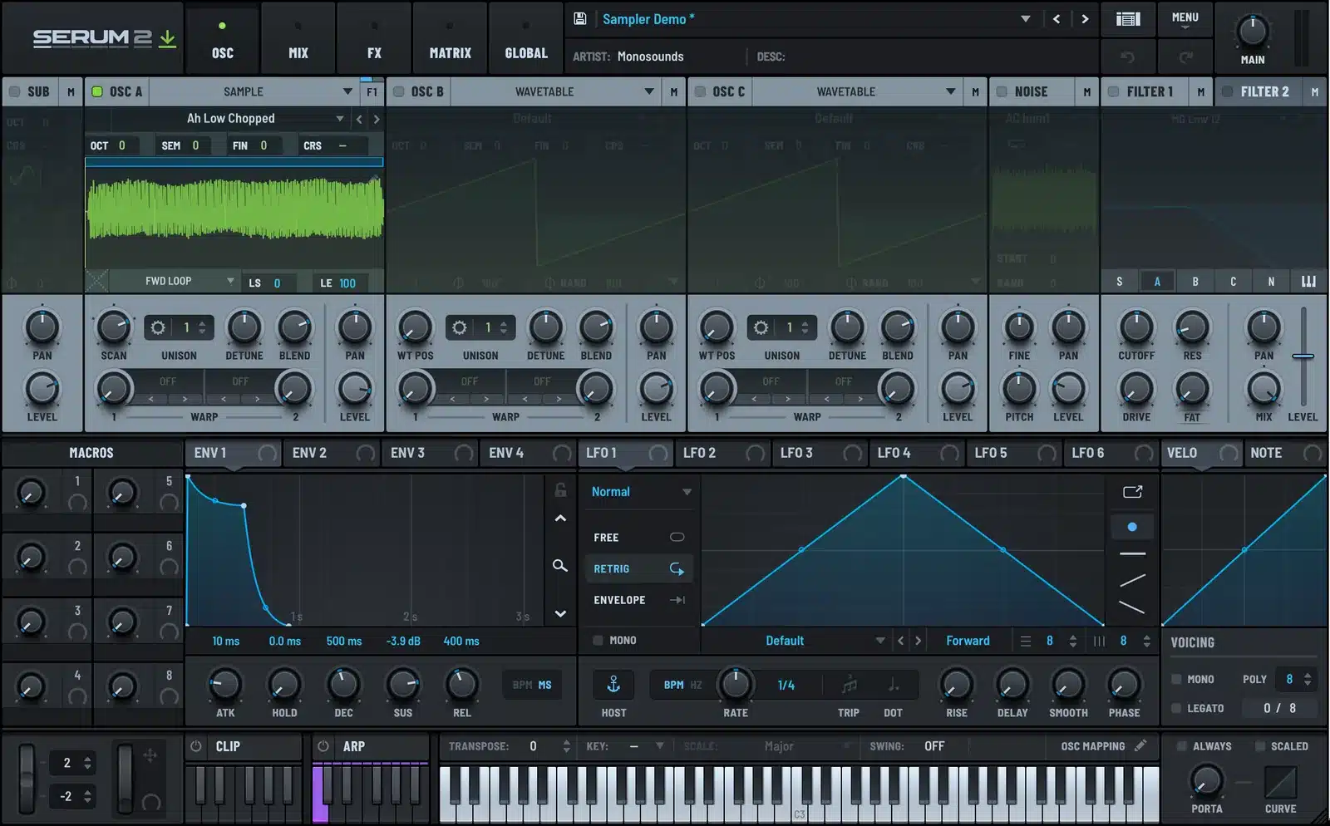Screen dimensions: 1330x826
Task: Select the LFO RETRIG mode
Action: point(638,568)
